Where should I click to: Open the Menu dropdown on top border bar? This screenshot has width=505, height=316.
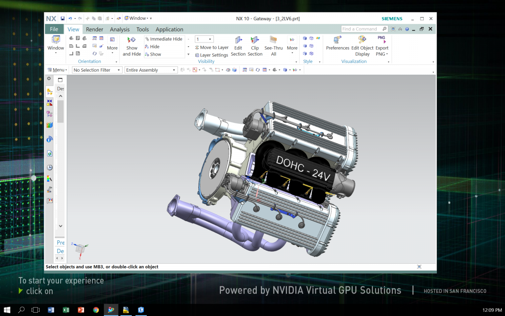(57, 70)
